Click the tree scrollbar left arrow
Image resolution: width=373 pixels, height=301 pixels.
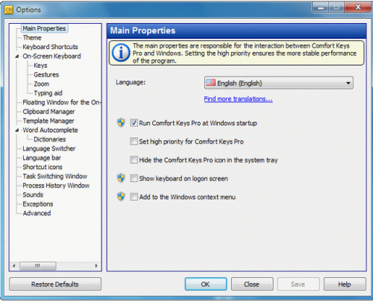coord(14,266)
